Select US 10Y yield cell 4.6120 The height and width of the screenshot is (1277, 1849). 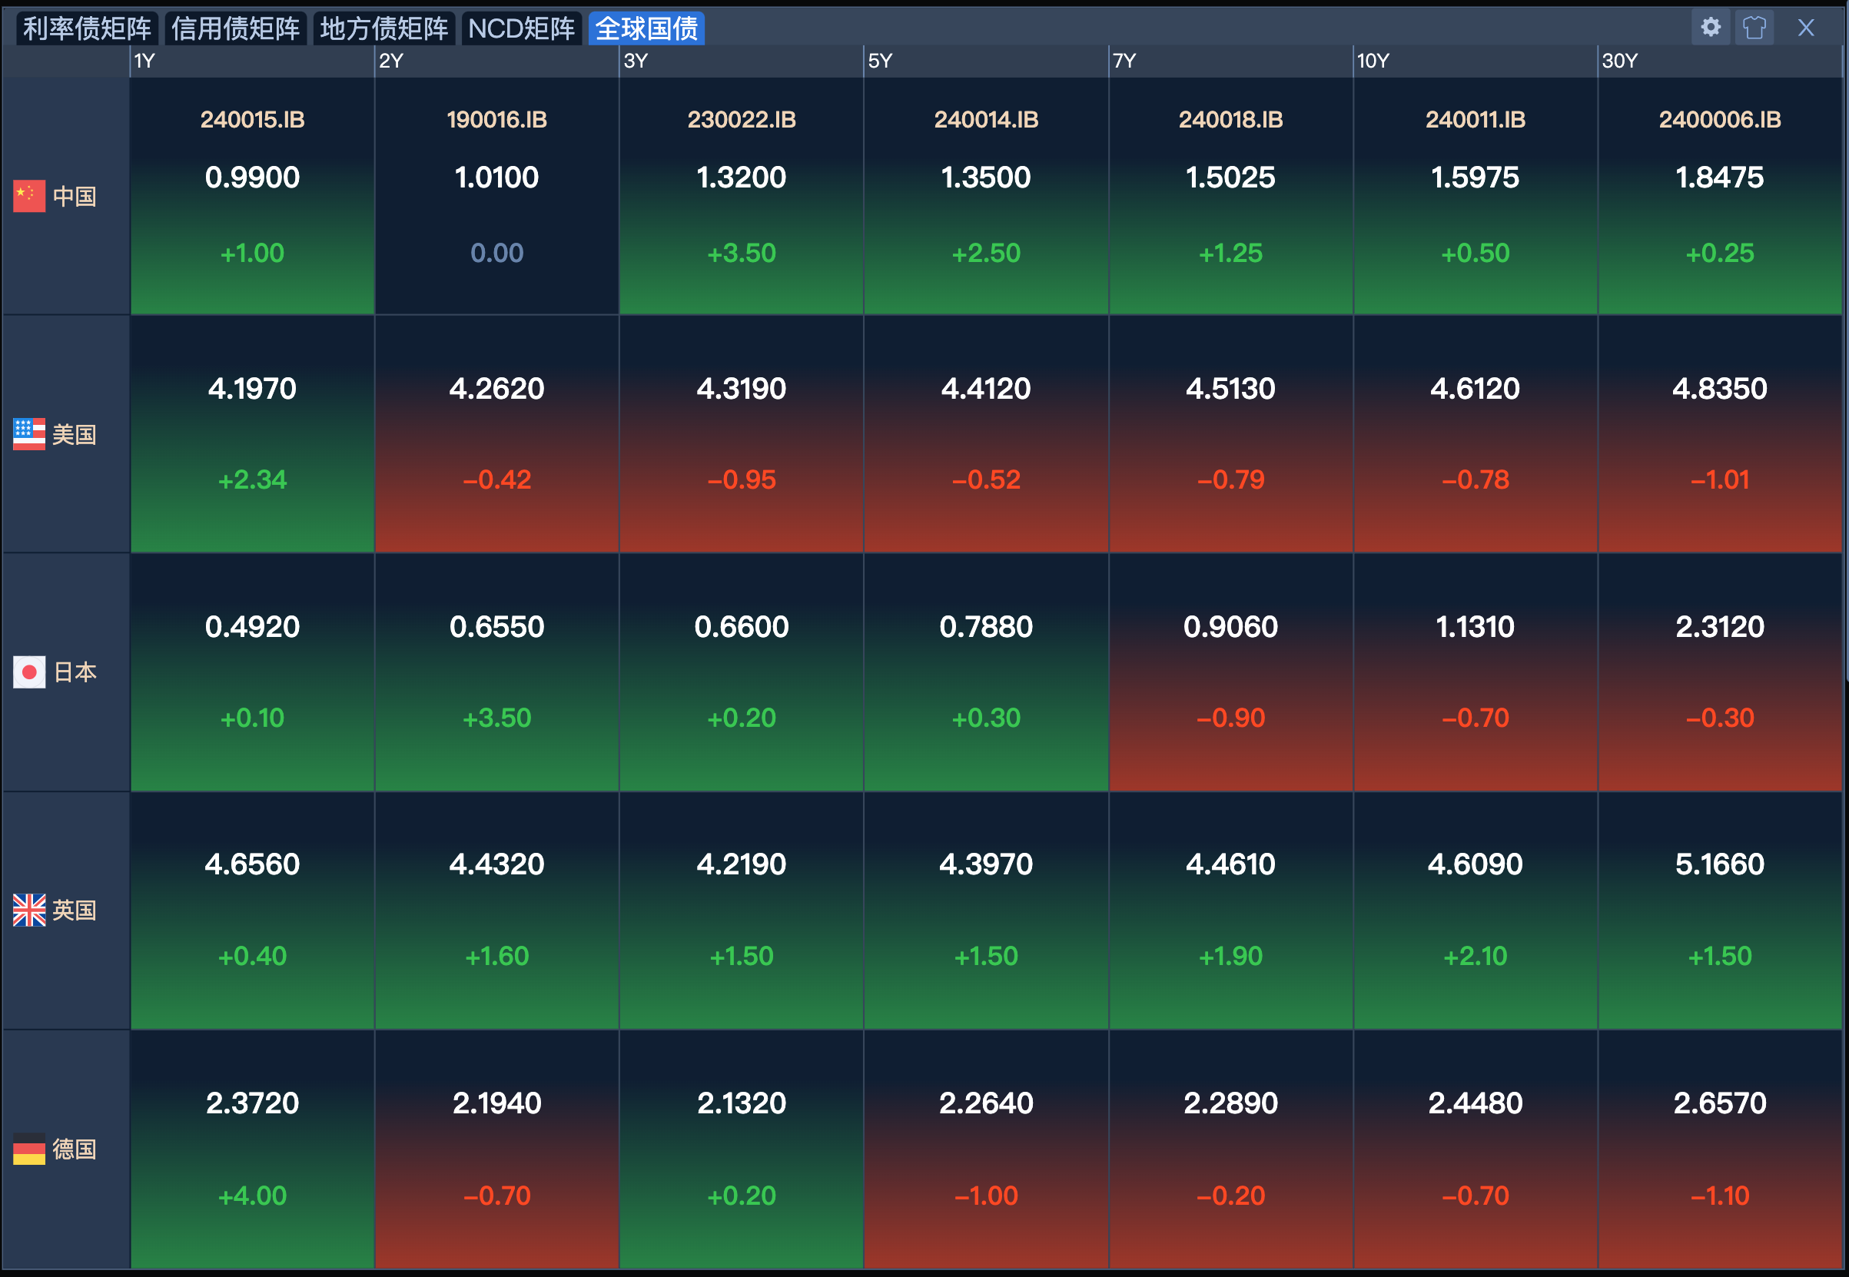[1475, 389]
